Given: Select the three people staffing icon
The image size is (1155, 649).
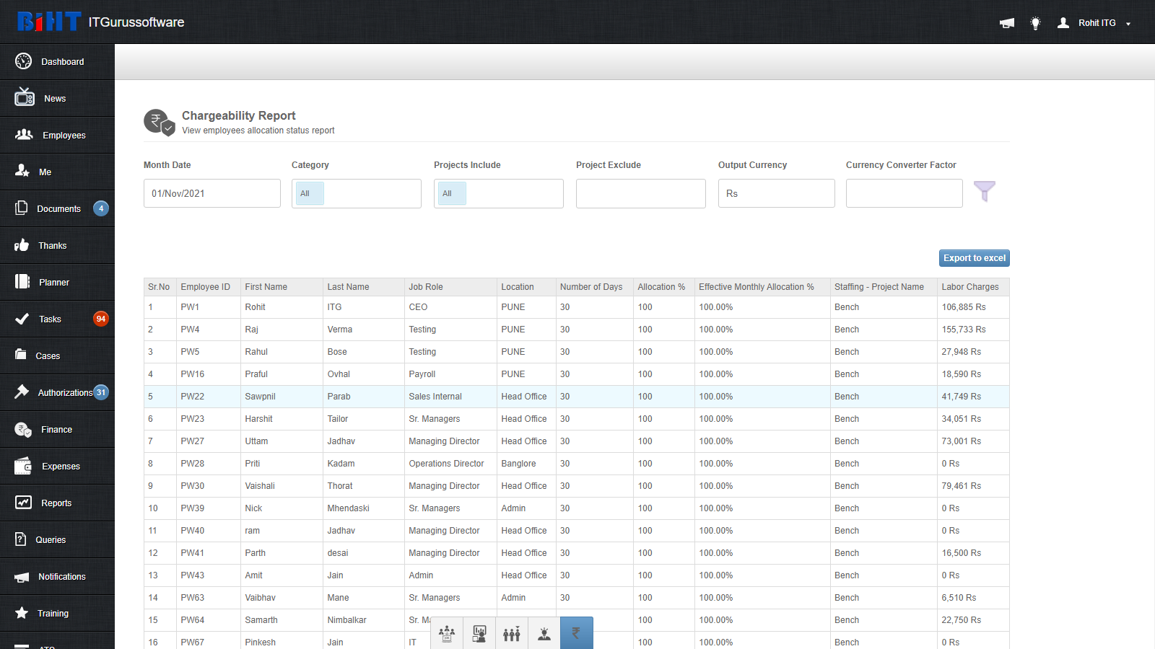Looking at the screenshot, I should point(512,633).
